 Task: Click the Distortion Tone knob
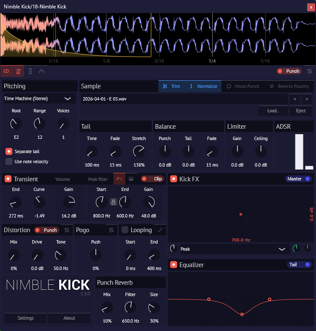[x=61, y=255]
